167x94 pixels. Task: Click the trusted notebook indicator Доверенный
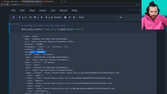pyautogui.click(x=134, y=10)
